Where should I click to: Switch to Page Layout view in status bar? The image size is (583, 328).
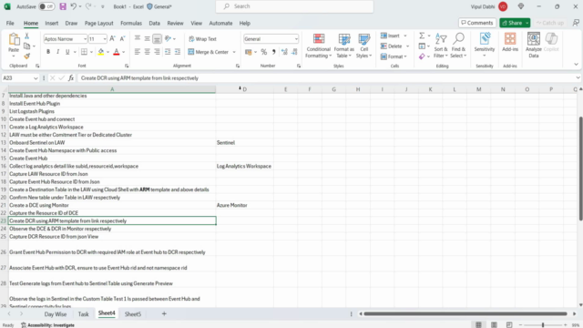(x=494, y=325)
